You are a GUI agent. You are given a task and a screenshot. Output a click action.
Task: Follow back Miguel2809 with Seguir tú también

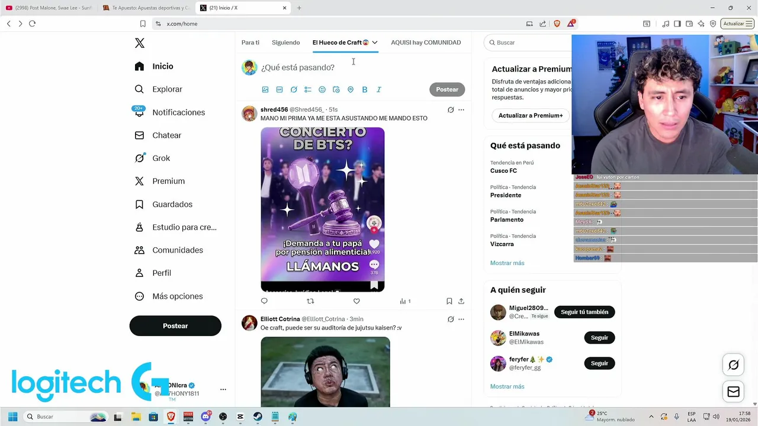[584, 312]
